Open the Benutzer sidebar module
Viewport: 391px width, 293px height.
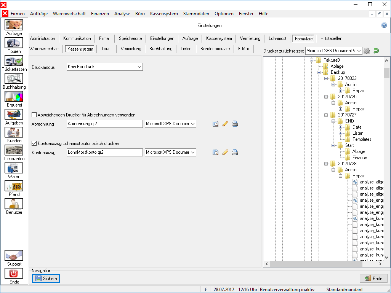[14, 204]
